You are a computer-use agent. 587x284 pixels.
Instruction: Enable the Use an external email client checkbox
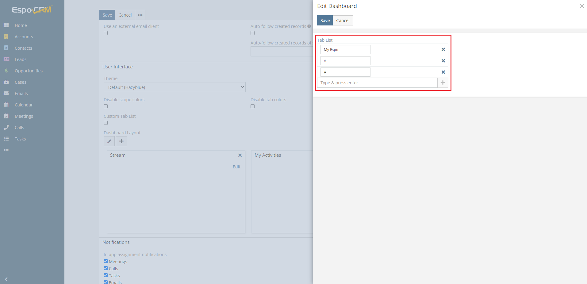(106, 33)
